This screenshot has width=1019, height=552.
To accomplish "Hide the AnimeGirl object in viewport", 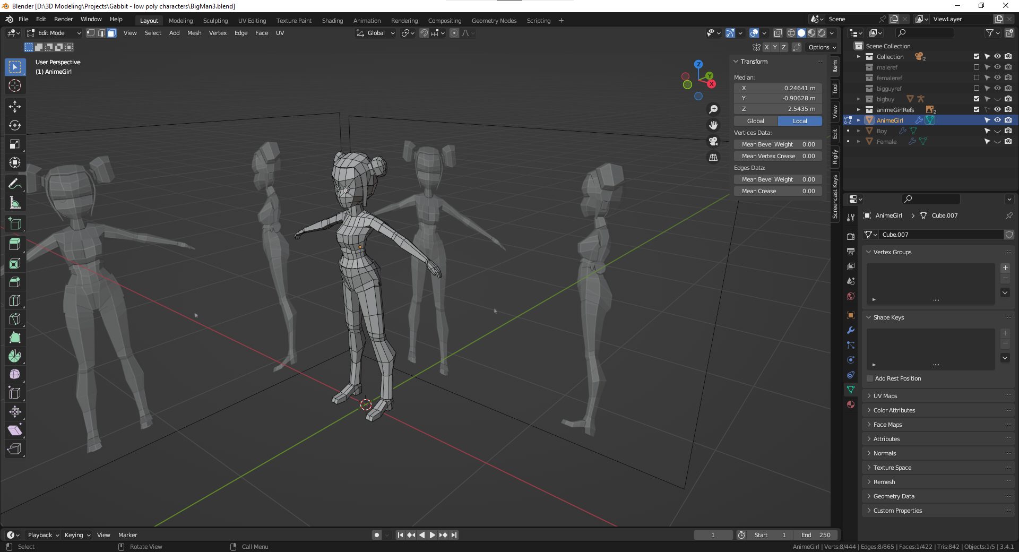I will pos(997,120).
